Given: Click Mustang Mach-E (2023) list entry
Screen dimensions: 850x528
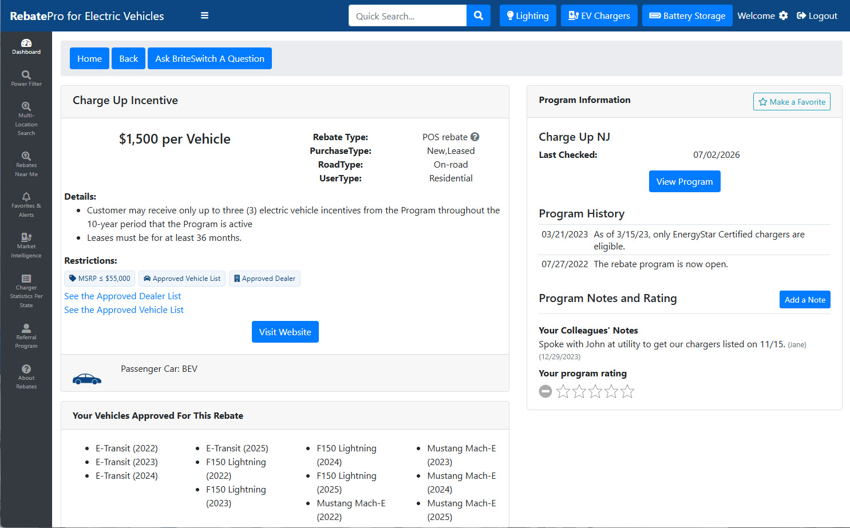Looking at the screenshot, I should 461,455.
